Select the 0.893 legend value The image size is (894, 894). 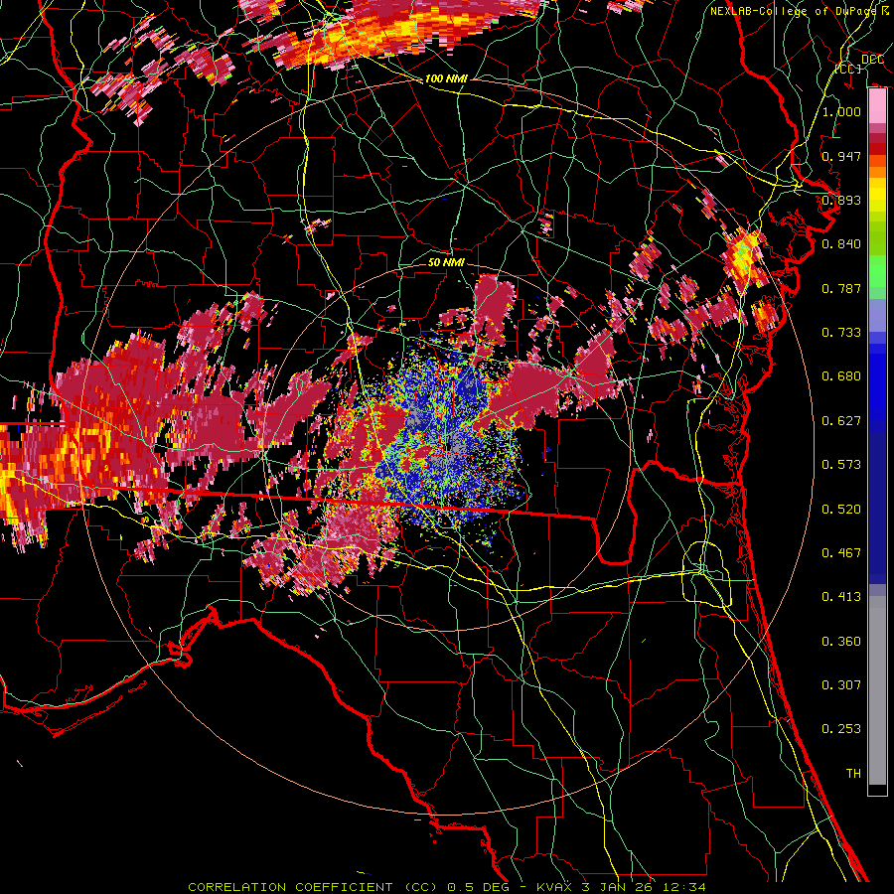click(x=841, y=200)
